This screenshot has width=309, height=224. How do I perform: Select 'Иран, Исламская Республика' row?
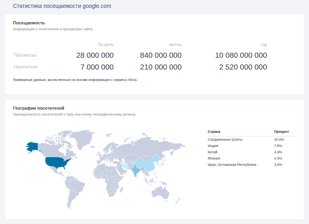click(232, 165)
